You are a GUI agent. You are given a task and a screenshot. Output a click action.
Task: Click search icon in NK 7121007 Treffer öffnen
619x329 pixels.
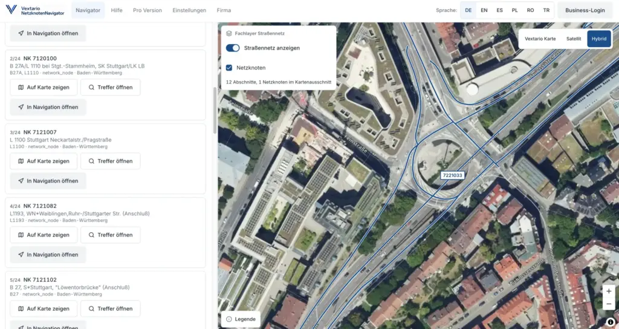pyautogui.click(x=92, y=161)
